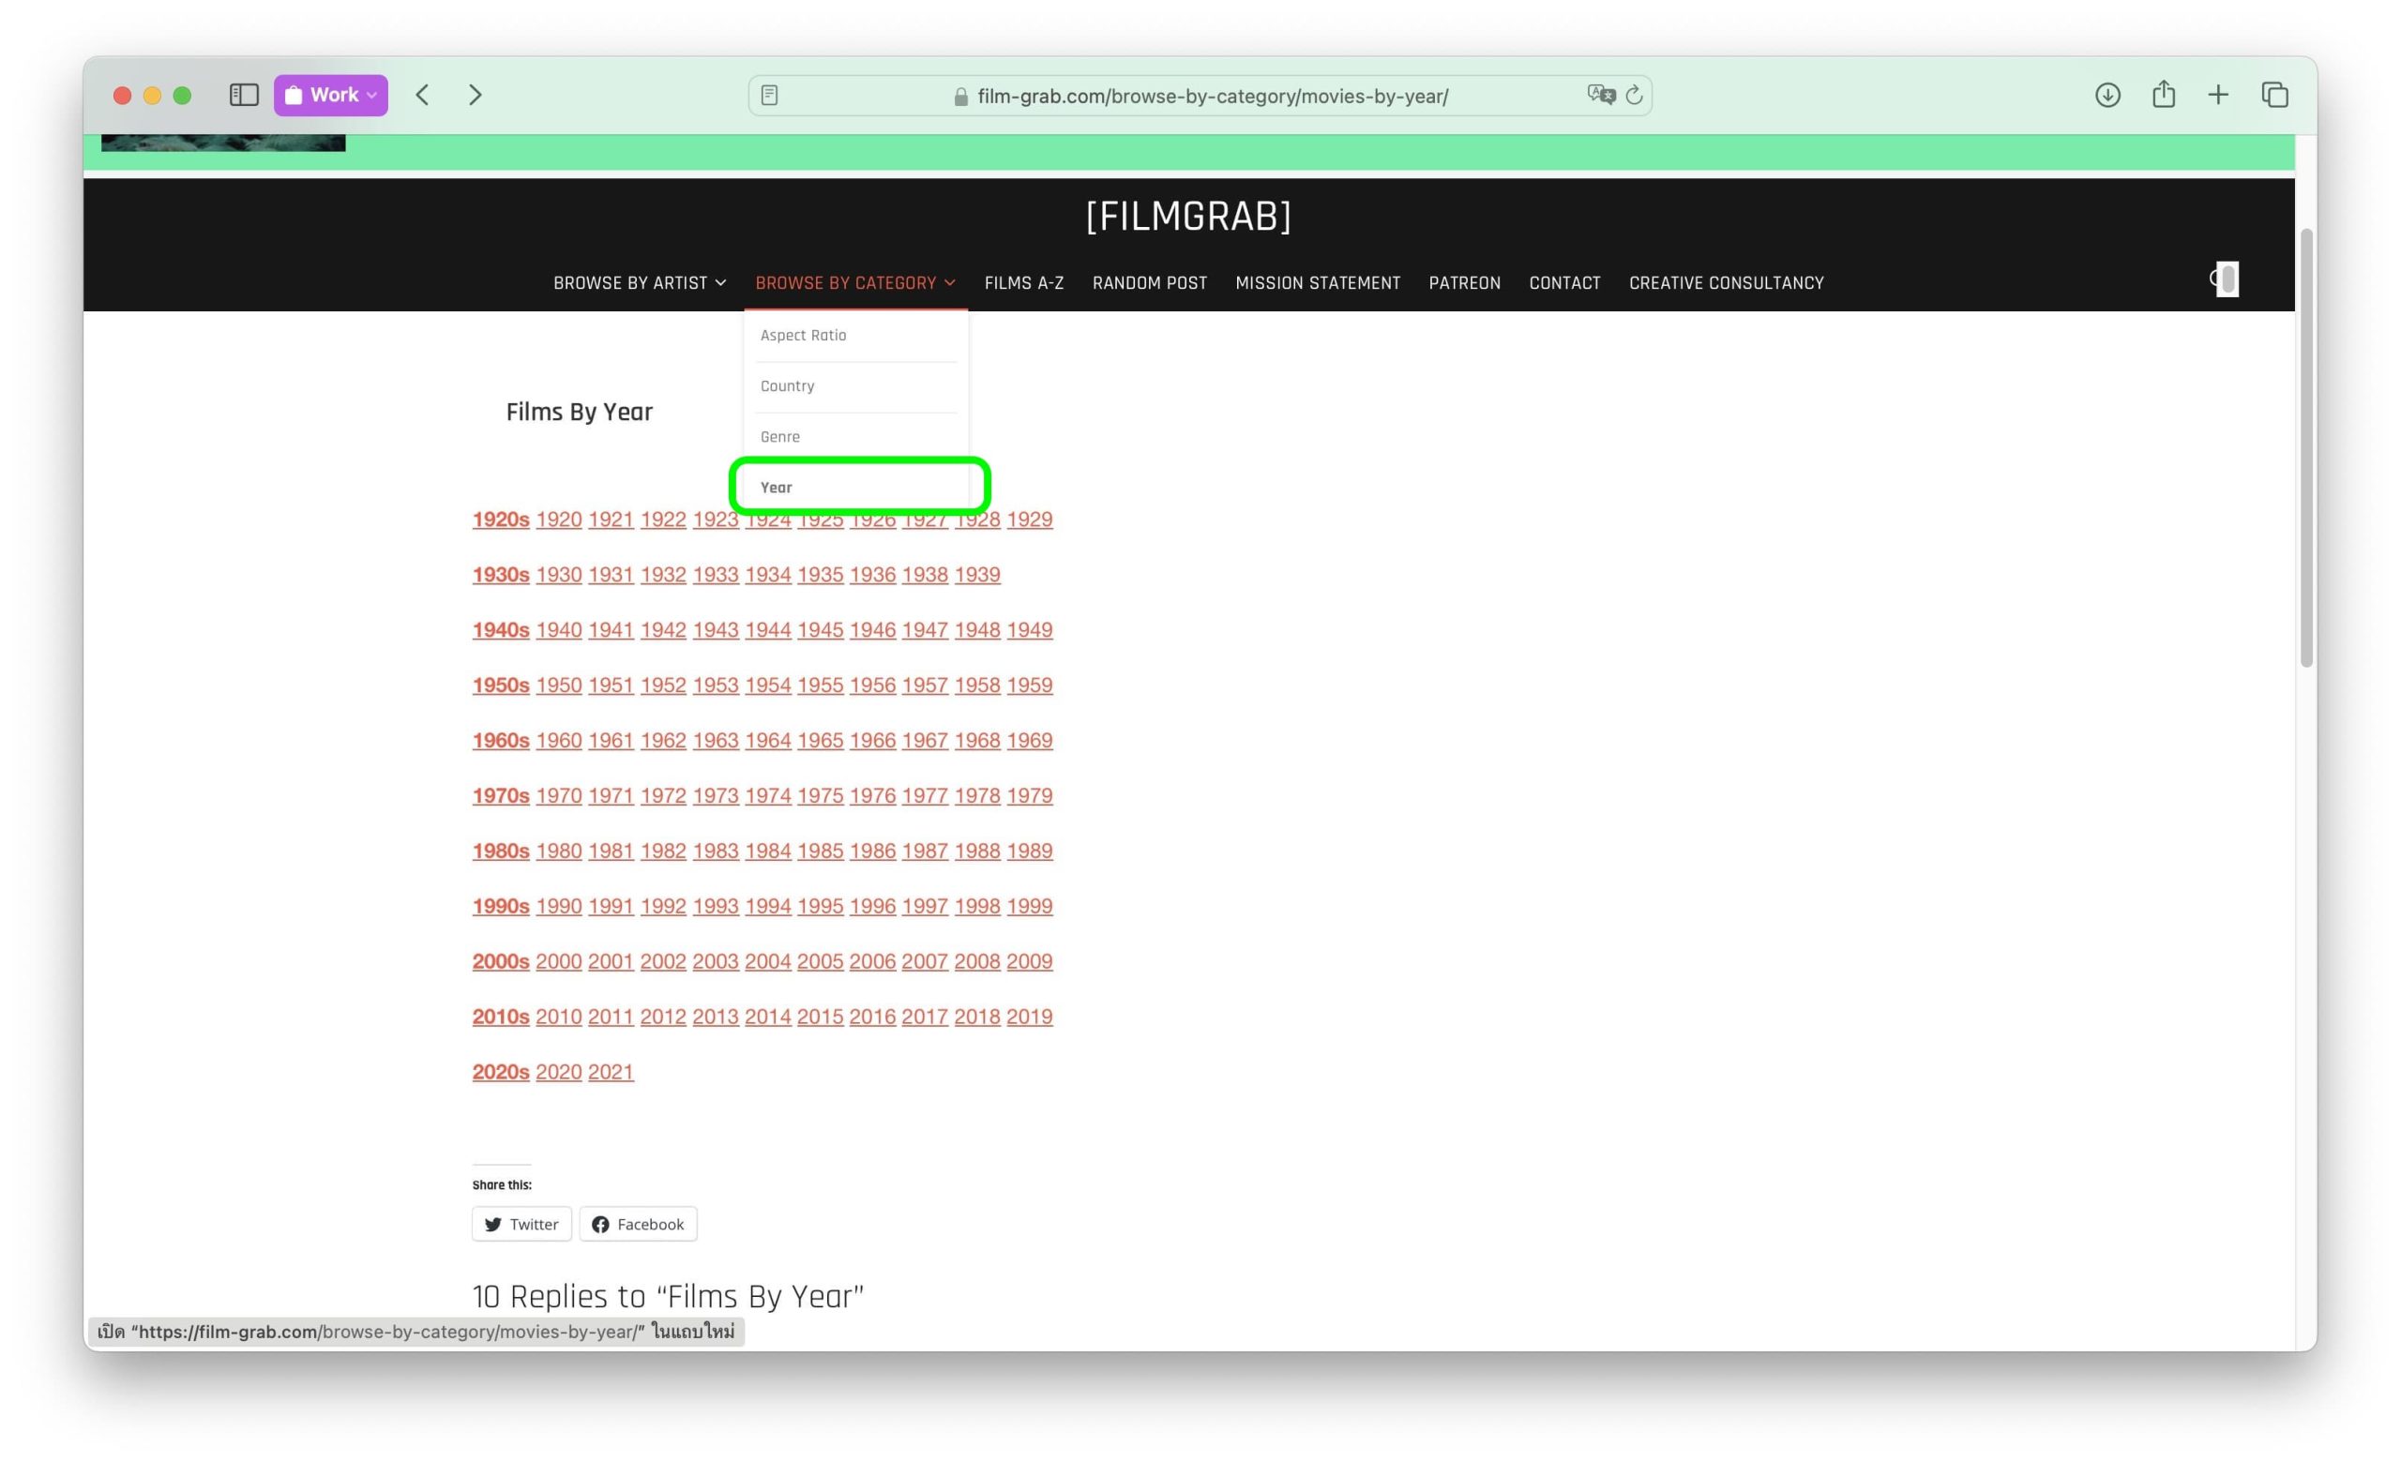This screenshot has width=2401, height=1462.
Task: Expand the Browse By Artist menu
Action: [640, 282]
